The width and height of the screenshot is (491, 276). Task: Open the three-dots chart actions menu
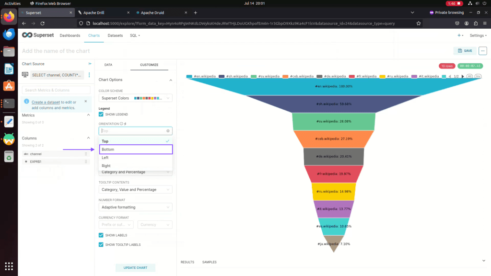tap(482, 51)
